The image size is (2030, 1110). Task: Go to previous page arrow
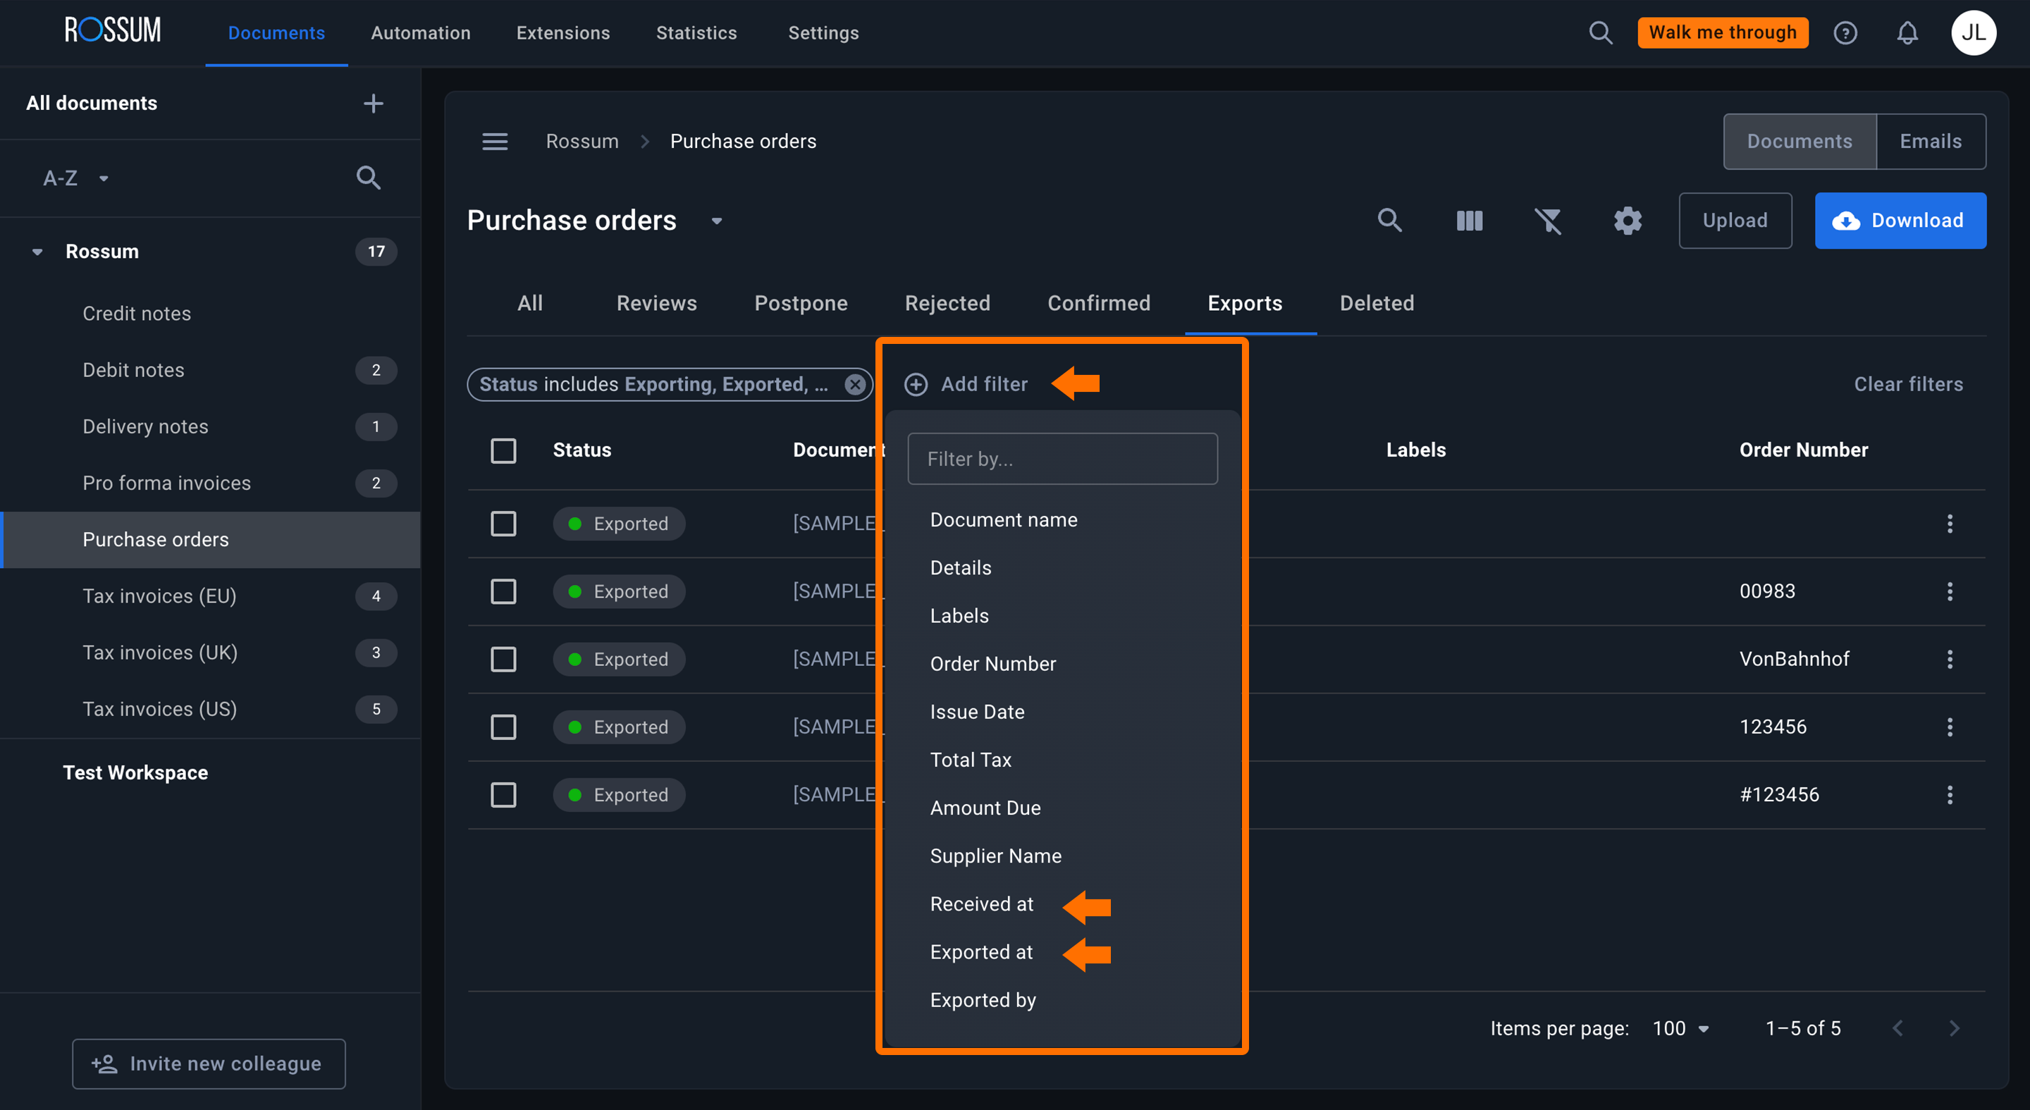pos(1897,1028)
